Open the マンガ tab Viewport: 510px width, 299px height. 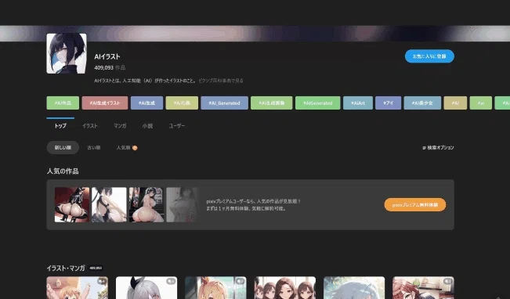[120, 126]
